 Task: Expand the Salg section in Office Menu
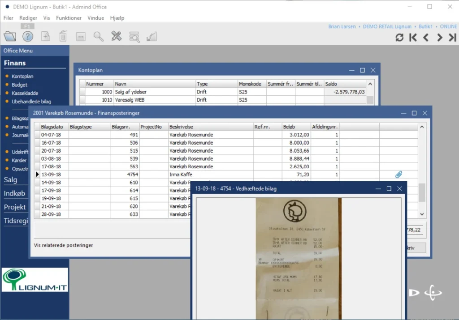(11, 180)
